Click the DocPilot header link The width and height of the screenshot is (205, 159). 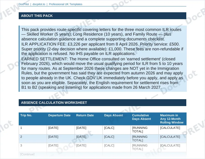point(24,4)
